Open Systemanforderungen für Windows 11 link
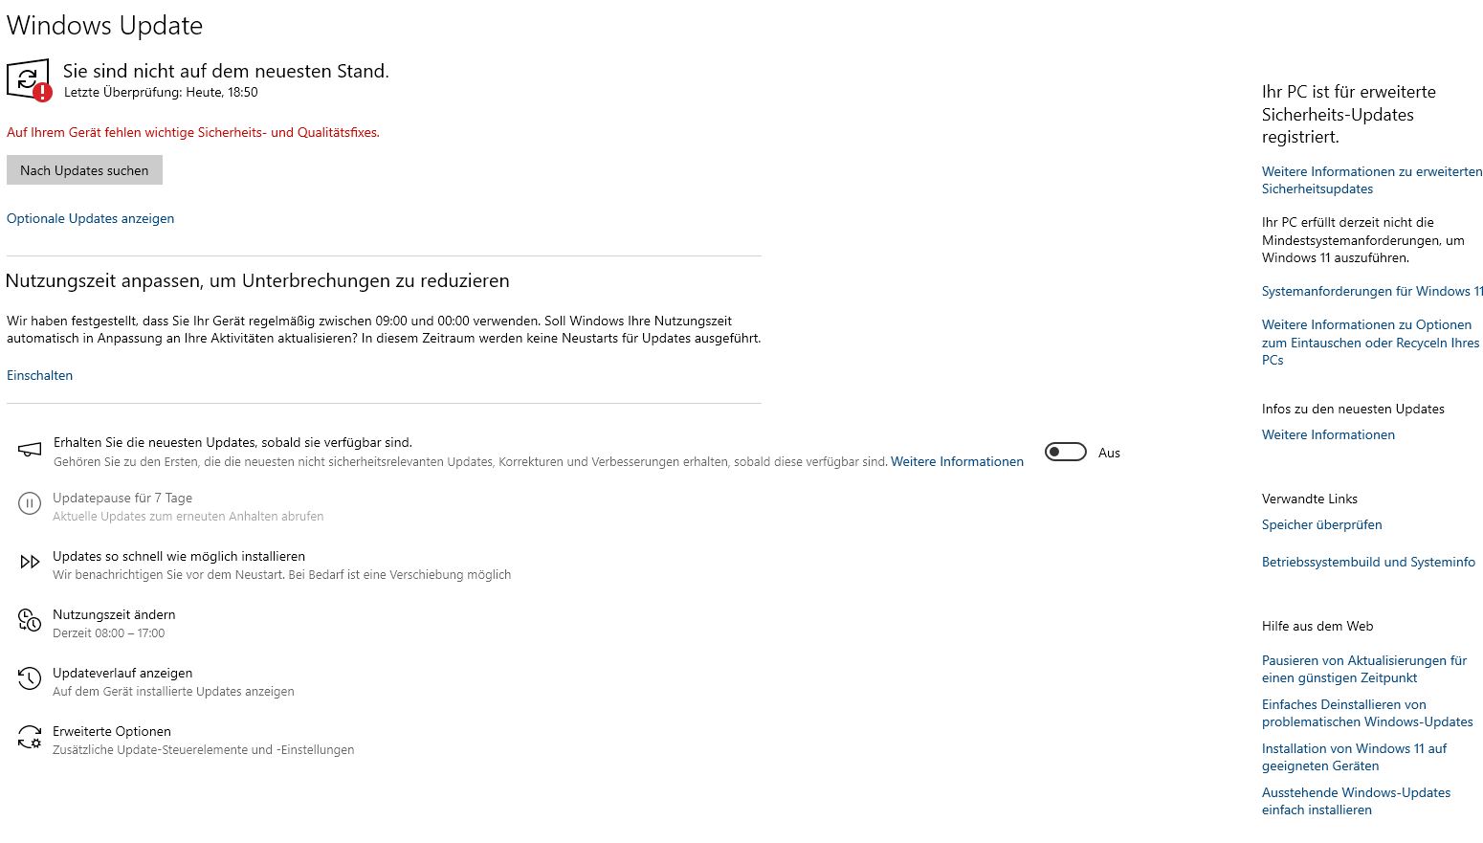This screenshot has width=1483, height=843. click(x=1372, y=291)
